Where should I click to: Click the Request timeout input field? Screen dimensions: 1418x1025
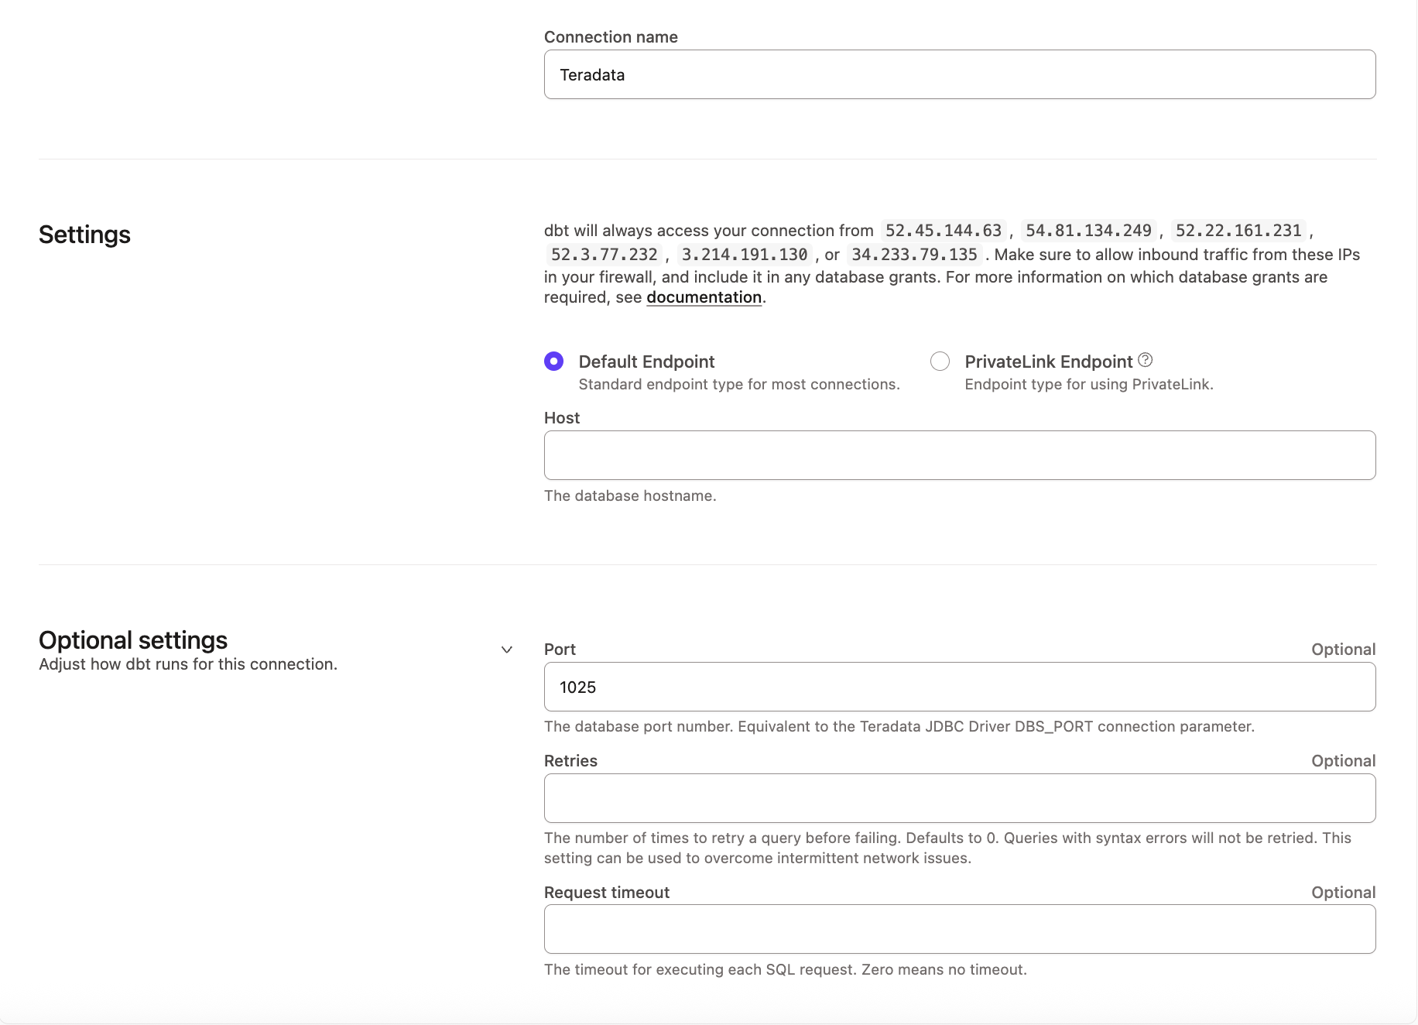click(960, 929)
